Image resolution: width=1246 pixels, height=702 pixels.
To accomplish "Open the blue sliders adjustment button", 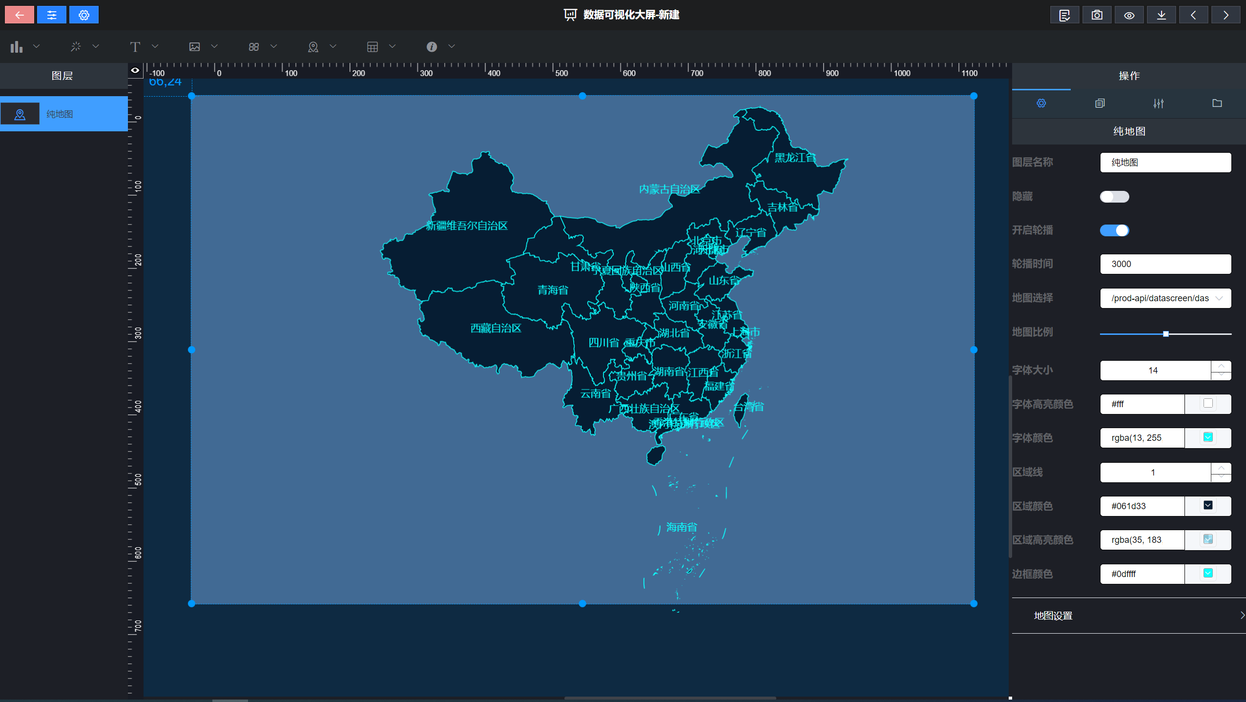I will coord(52,15).
